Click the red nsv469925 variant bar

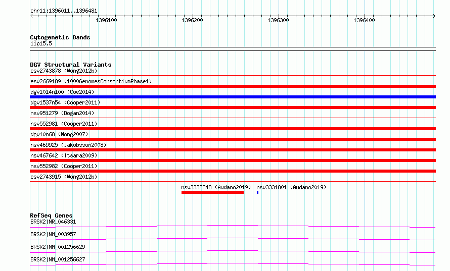coord(233,150)
